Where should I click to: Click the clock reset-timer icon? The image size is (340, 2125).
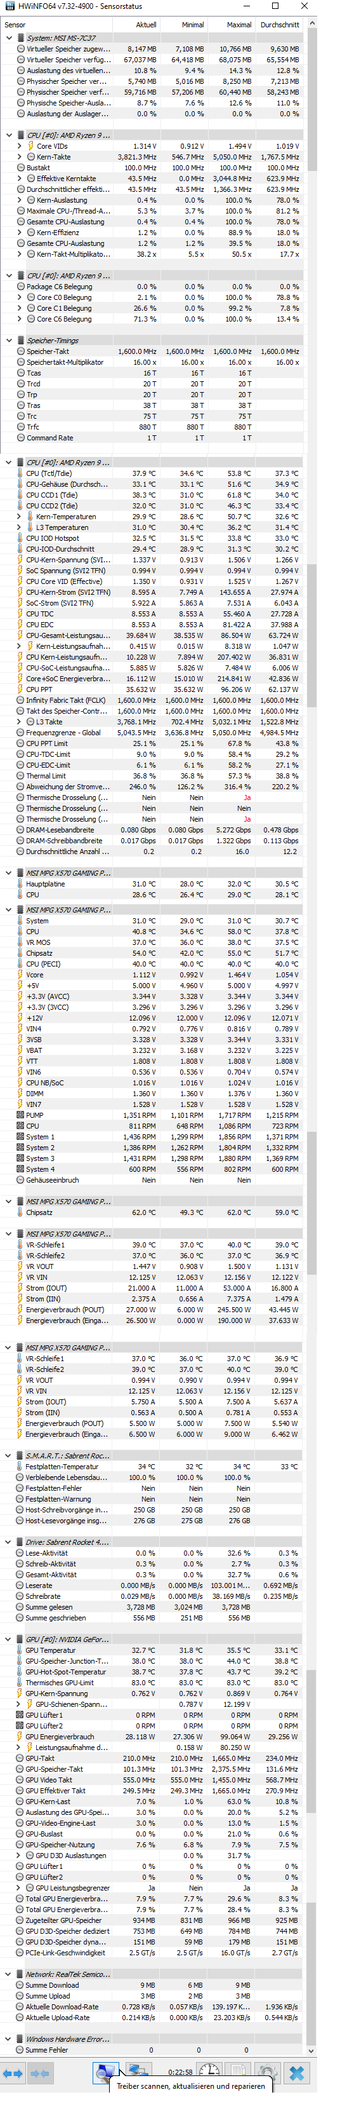tap(210, 2073)
